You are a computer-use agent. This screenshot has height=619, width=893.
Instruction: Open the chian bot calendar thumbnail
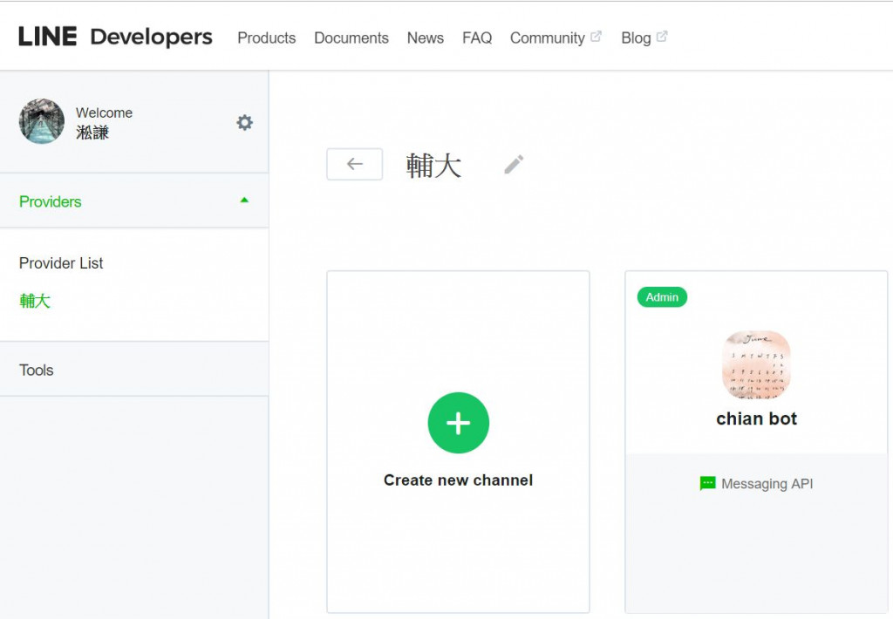tap(756, 365)
